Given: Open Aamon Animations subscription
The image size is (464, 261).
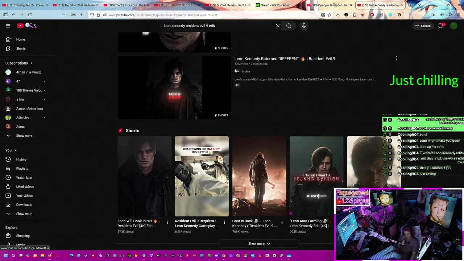Looking at the screenshot, I should coord(27,108).
